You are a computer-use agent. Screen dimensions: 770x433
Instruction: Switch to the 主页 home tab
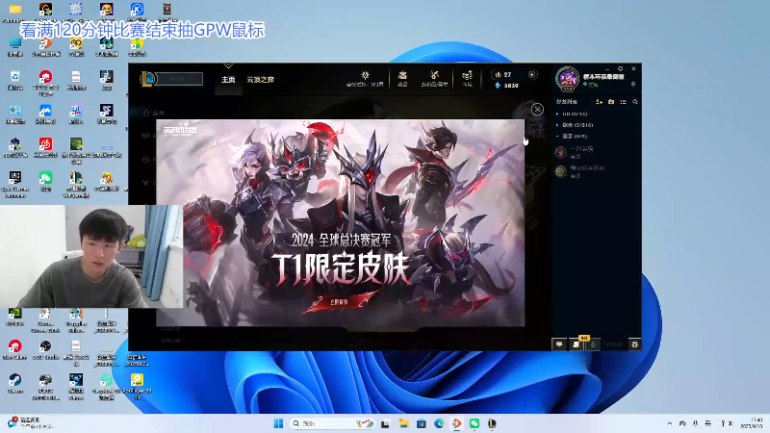[228, 80]
